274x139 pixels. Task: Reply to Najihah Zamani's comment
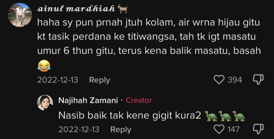point(121,129)
